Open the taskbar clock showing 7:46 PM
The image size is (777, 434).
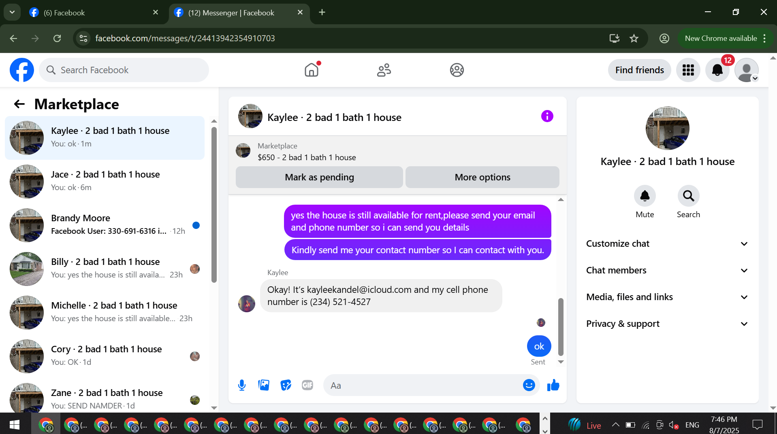724,425
